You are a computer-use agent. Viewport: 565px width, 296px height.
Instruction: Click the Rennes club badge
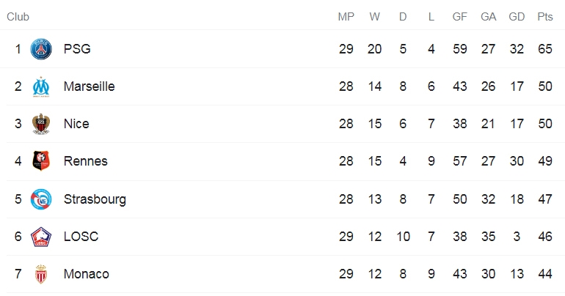pos(41,160)
